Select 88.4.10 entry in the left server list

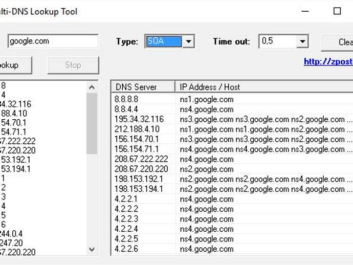(x=14, y=113)
